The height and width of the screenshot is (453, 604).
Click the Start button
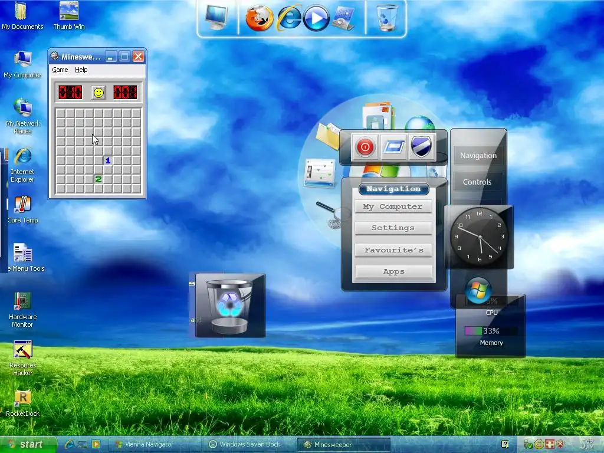pyautogui.click(x=28, y=445)
